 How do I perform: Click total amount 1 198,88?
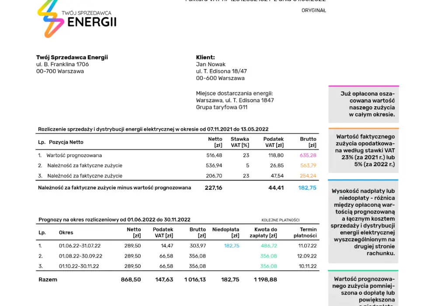pyautogui.click(x=265, y=280)
